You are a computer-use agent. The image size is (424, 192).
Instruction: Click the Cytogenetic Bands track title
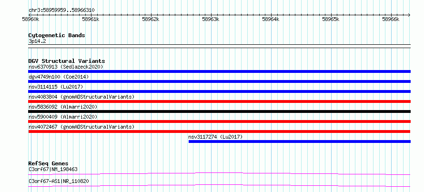pos(57,35)
